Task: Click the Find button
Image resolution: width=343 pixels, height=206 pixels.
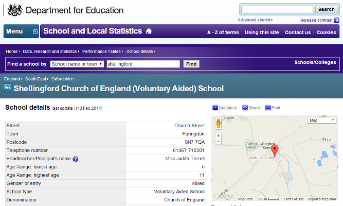Action: tap(191, 64)
